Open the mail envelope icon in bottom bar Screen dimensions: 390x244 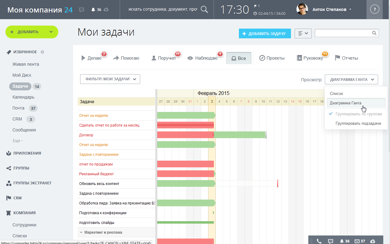pos(357,241)
